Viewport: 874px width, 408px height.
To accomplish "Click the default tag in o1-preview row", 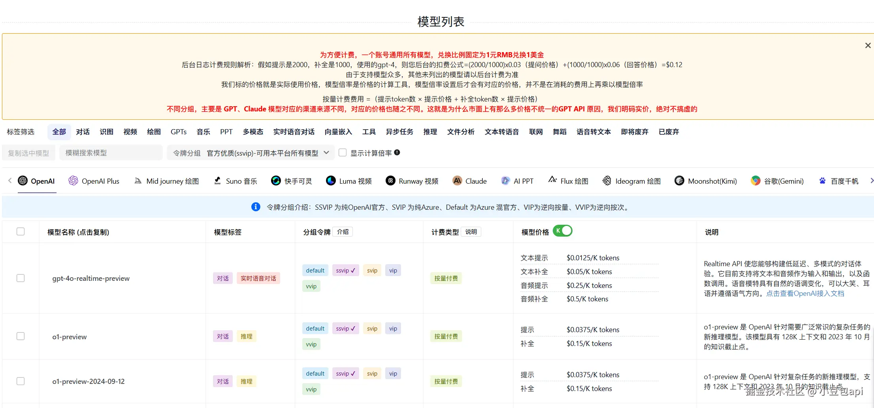I will 315,329.
